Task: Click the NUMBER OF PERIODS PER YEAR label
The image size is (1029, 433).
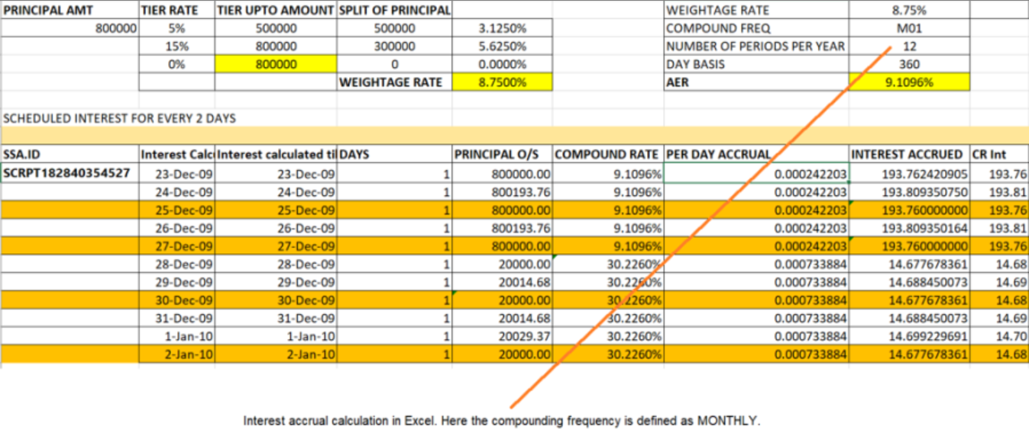Action: tap(756, 47)
